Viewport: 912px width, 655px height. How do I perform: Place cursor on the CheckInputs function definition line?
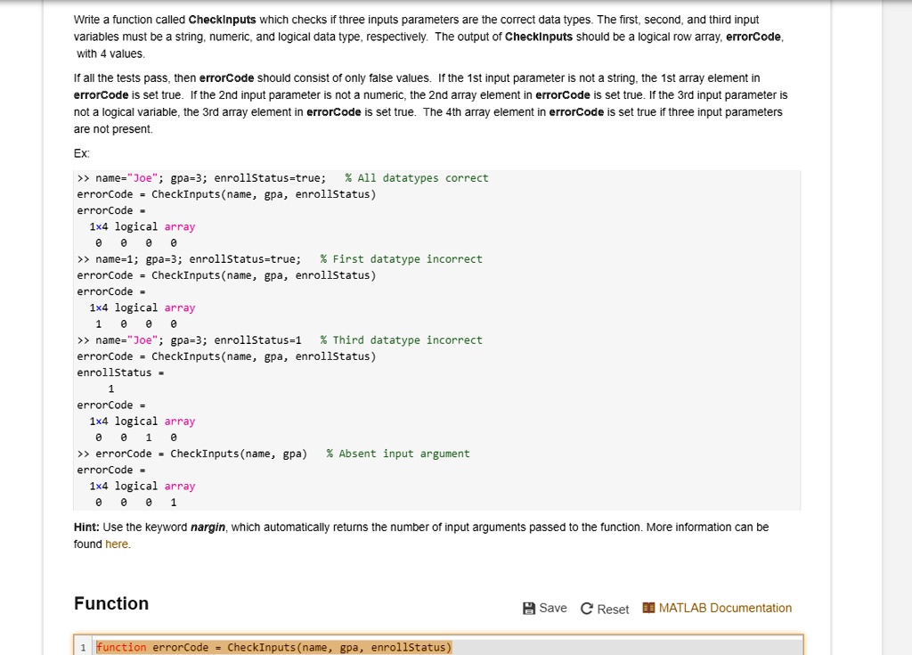(267, 646)
